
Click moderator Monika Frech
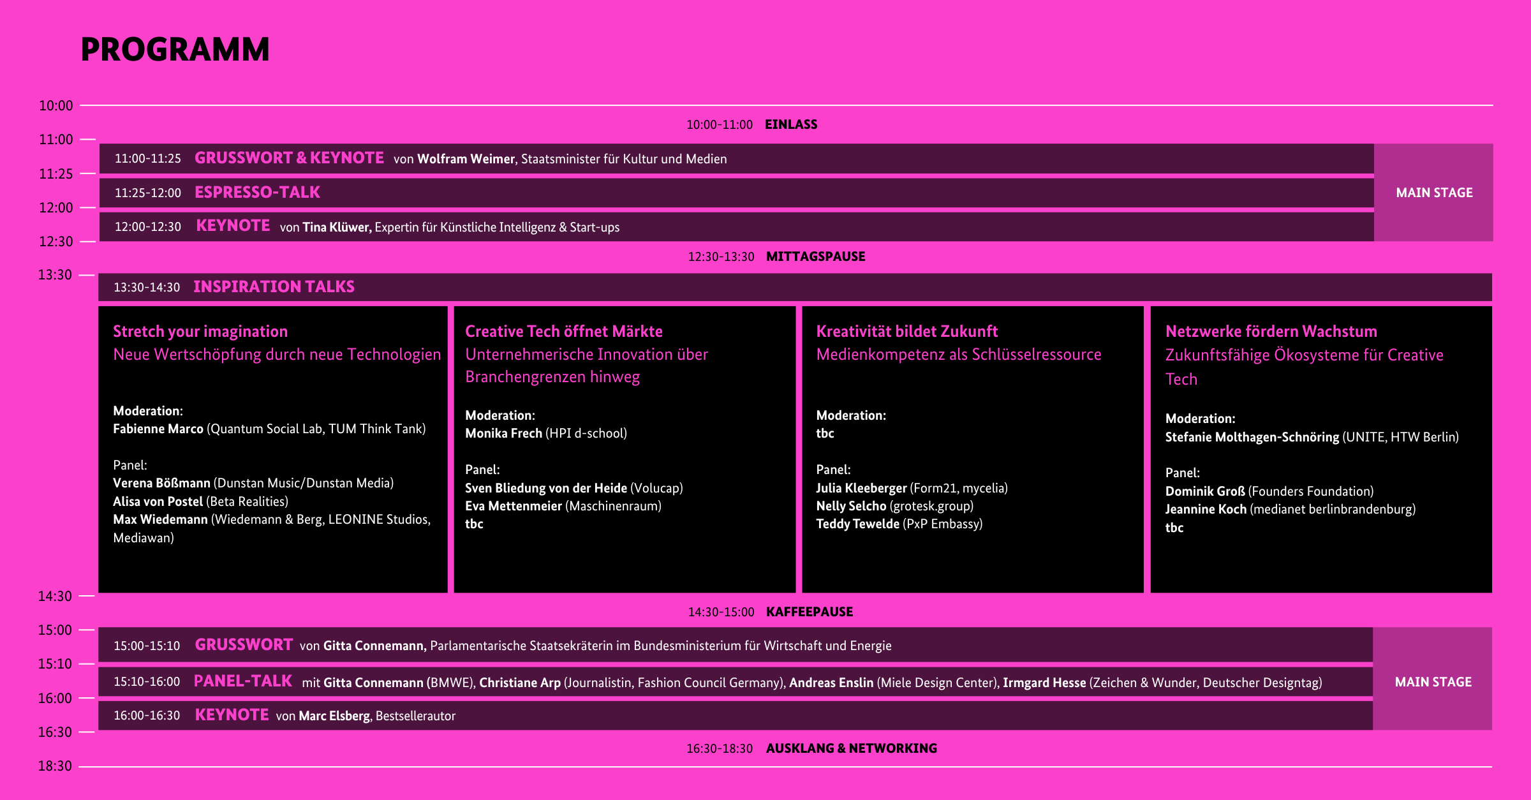[x=503, y=433]
